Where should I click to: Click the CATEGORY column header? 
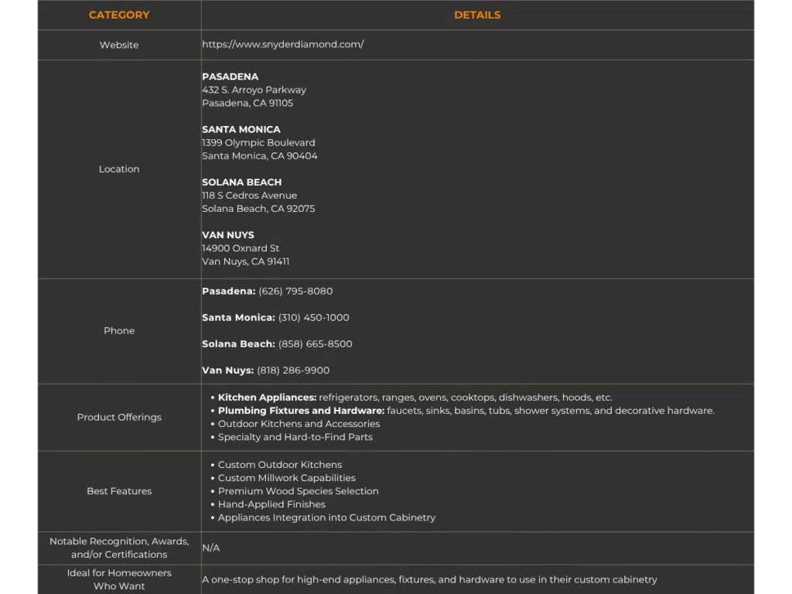pos(119,15)
